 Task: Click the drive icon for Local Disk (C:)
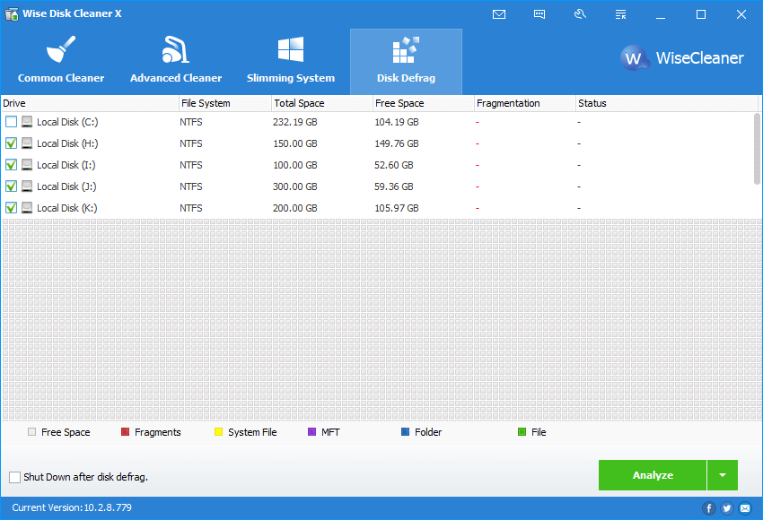[27, 122]
